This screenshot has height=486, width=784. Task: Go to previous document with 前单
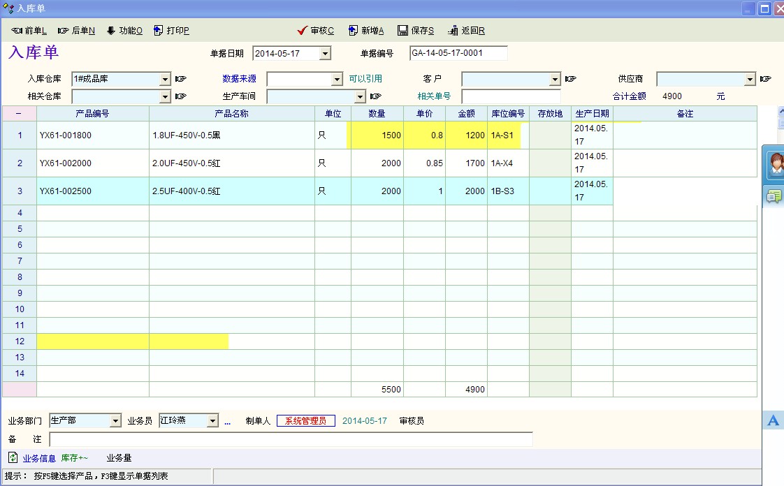pos(29,31)
